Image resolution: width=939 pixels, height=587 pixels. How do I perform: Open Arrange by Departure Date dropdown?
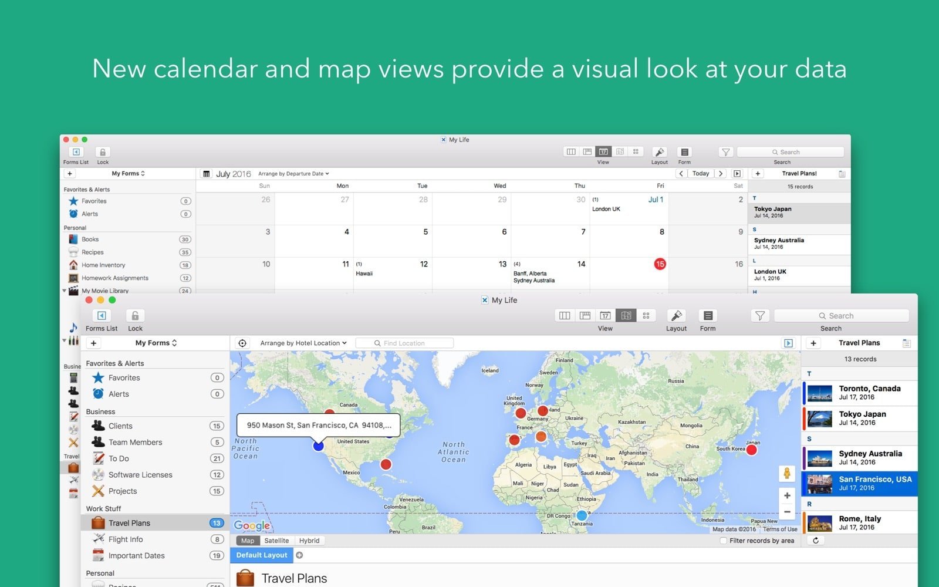pos(293,174)
